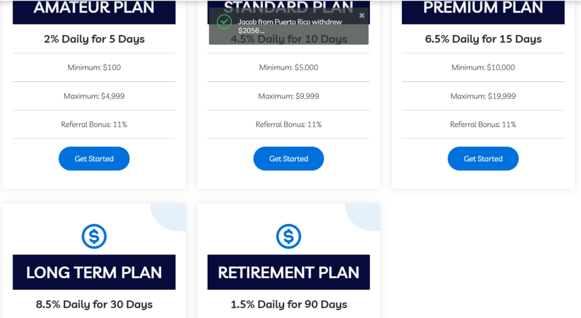Click Get Started under Premium Plan
The height and width of the screenshot is (318, 581).
(x=483, y=159)
